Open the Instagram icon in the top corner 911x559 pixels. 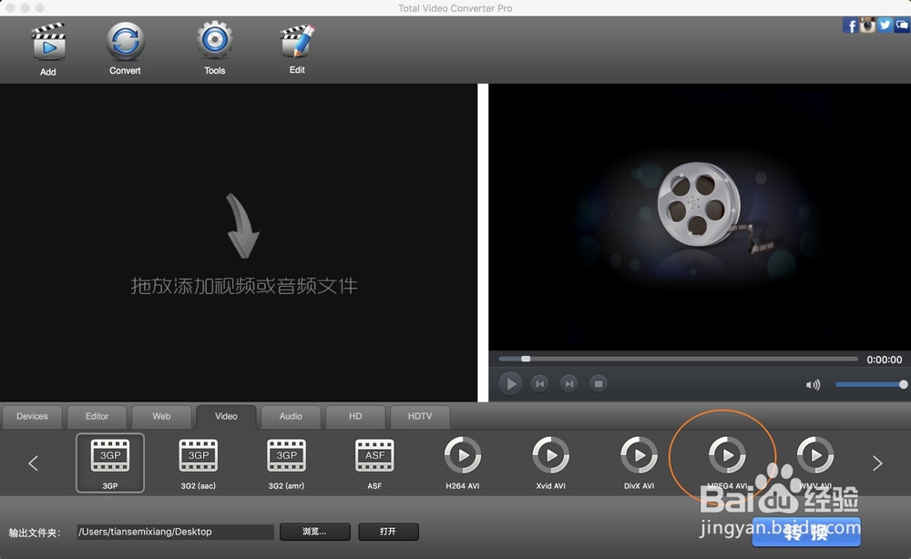click(867, 25)
